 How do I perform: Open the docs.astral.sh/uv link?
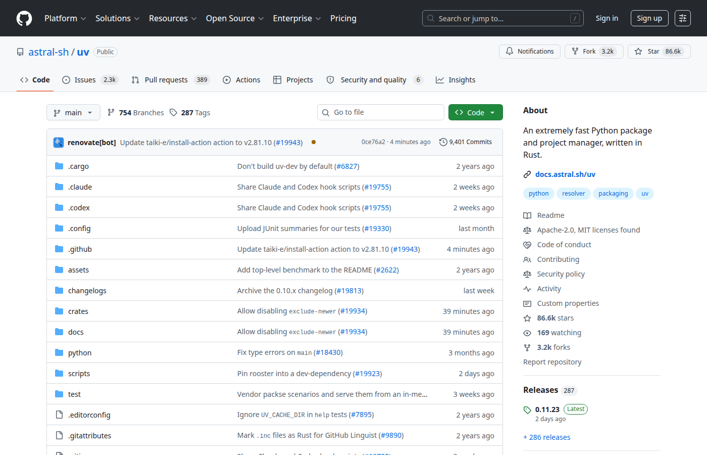565,174
